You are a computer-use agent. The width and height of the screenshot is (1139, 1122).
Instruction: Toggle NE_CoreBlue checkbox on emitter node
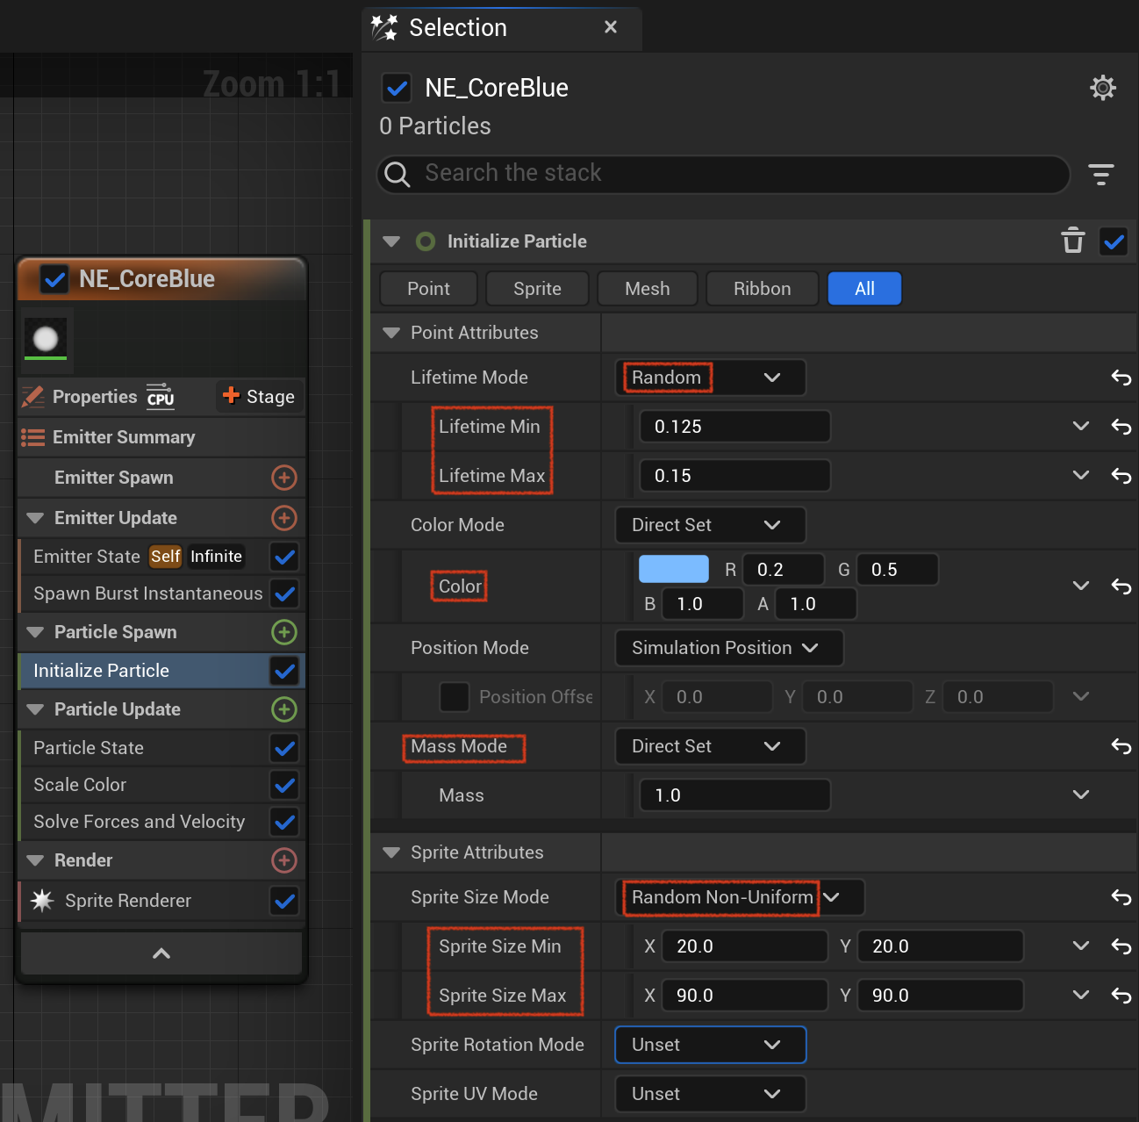click(54, 279)
